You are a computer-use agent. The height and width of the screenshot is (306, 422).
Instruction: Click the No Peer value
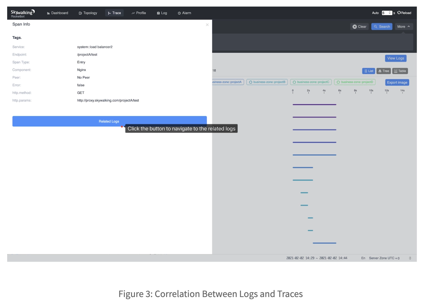pos(83,78)
